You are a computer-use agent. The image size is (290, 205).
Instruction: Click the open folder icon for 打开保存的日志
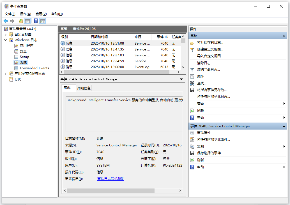192,43
